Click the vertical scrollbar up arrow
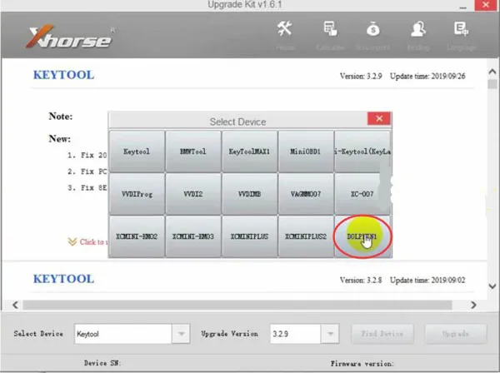 (x=492, y=72)
